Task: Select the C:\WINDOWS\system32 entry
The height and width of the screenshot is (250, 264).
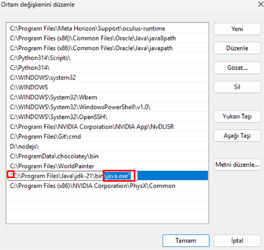Action: pyautogui.click(x=107, y=78)
